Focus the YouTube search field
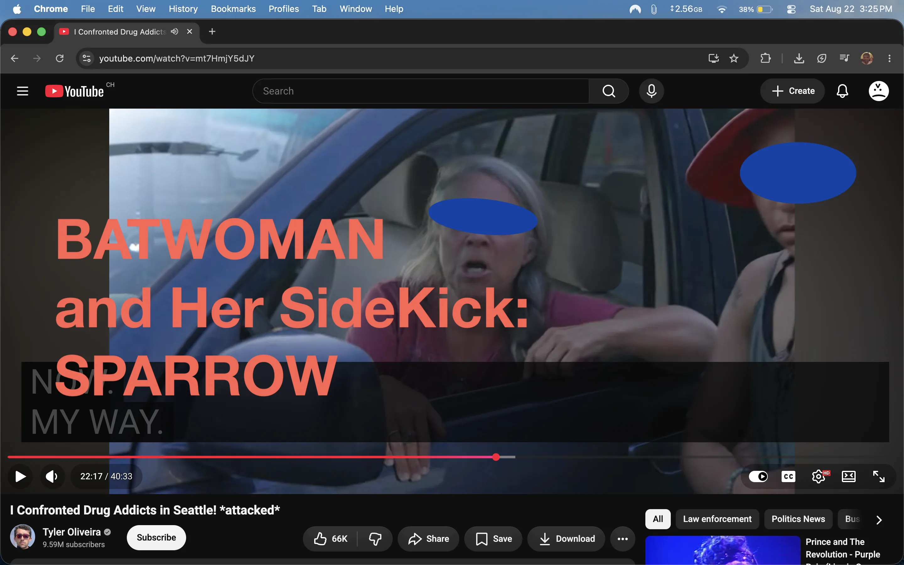904x565 pixels. tap(421, 91)
